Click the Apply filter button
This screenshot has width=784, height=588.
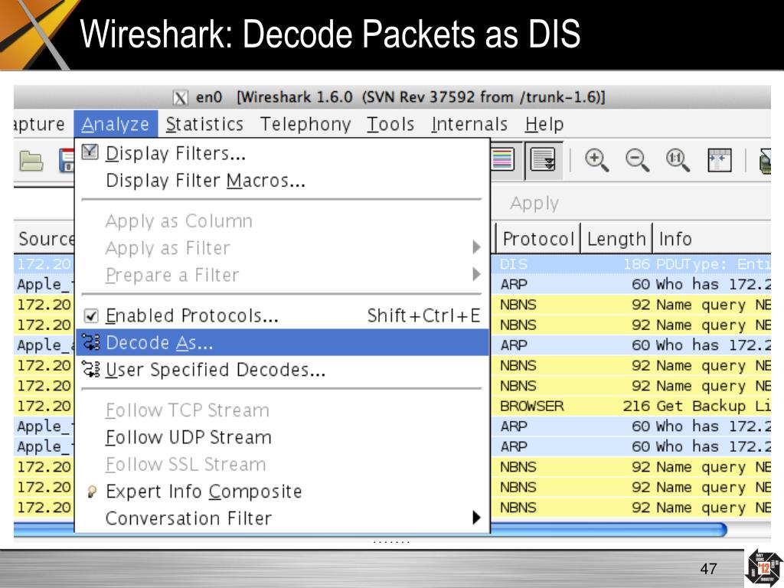point(534,203)
